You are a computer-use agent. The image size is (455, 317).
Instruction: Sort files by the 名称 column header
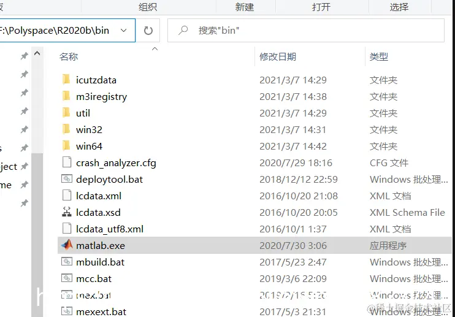(x=69, y=56)
